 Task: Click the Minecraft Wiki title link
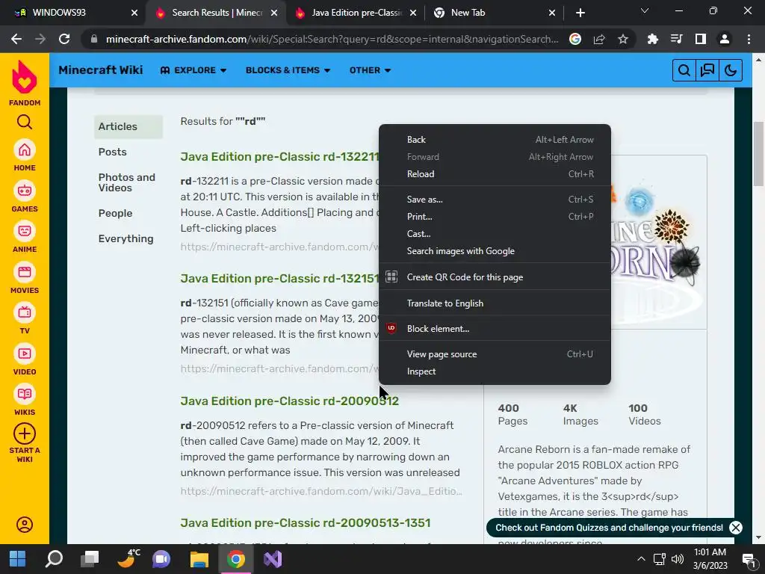[x=101, y=70]
